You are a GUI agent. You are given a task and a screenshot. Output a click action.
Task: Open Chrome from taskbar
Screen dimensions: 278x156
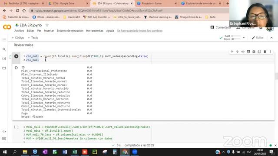pyautogui.click(x=125, y=152)
